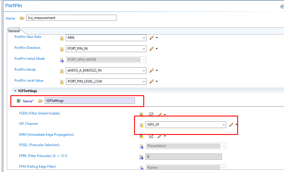Click the folder icon next to Name field
Viewport: 284px width, 172px height.
(x=22, y=18)
